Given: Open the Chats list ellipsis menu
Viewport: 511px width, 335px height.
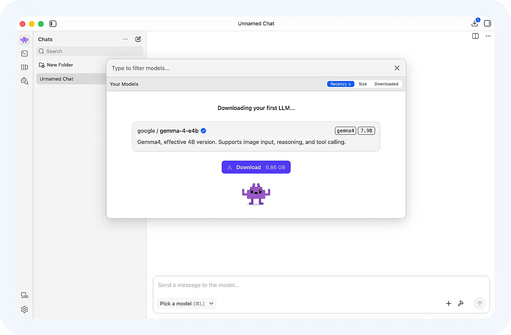Looking at the screenshot, I should pos(125,39).
